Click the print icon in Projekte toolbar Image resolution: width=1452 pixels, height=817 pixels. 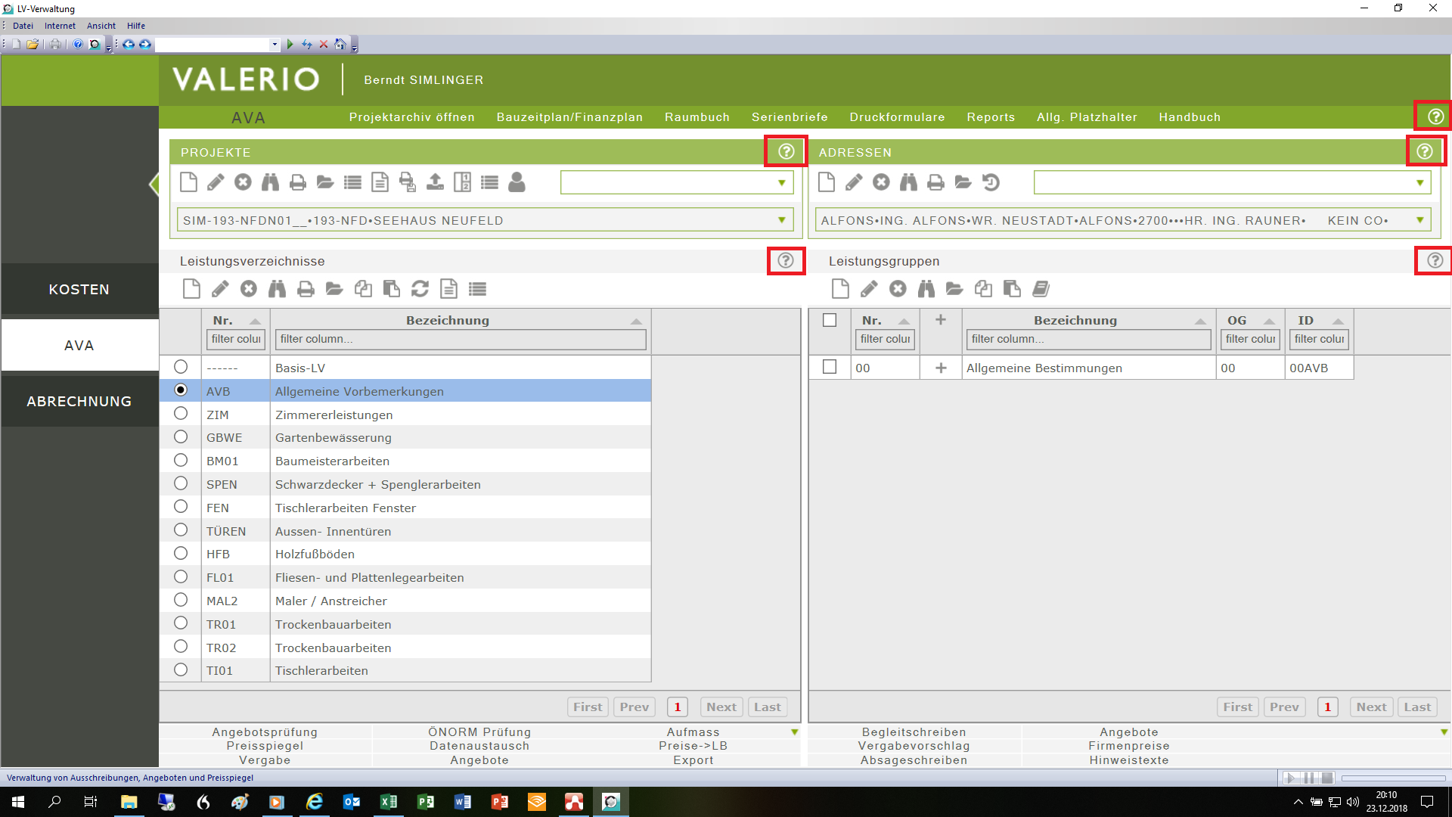[x=298, y=182]
